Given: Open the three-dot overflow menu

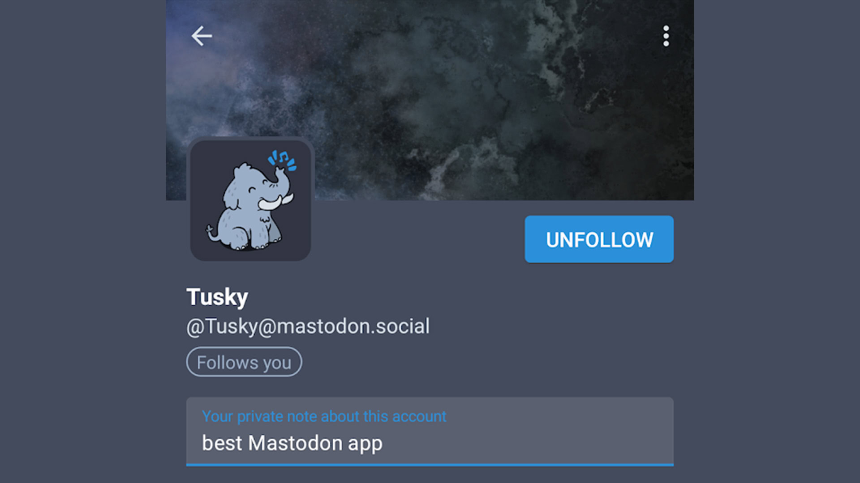Looking at the screenshot, I should (x=666, y=36).
